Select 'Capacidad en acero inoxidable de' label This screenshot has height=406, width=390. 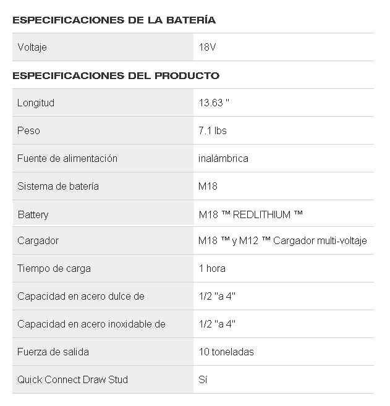click(91, 324)
